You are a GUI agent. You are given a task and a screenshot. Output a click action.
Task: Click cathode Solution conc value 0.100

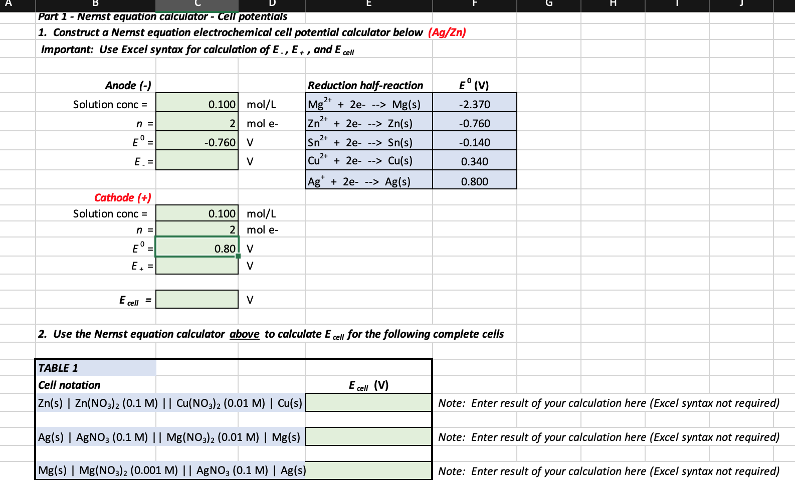[197, 213]
